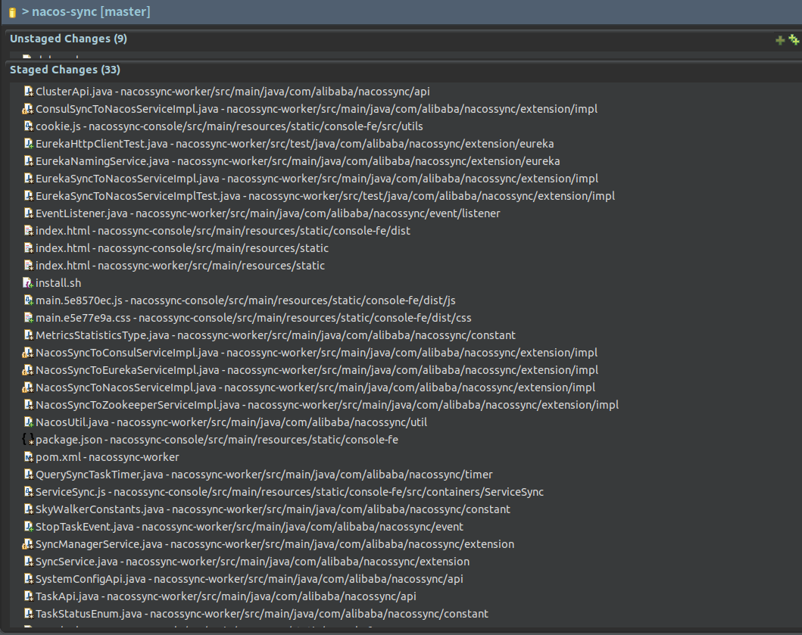Select the package.json file name
Viewport: 802px width, 635px height.
click(x=69, y=439)
